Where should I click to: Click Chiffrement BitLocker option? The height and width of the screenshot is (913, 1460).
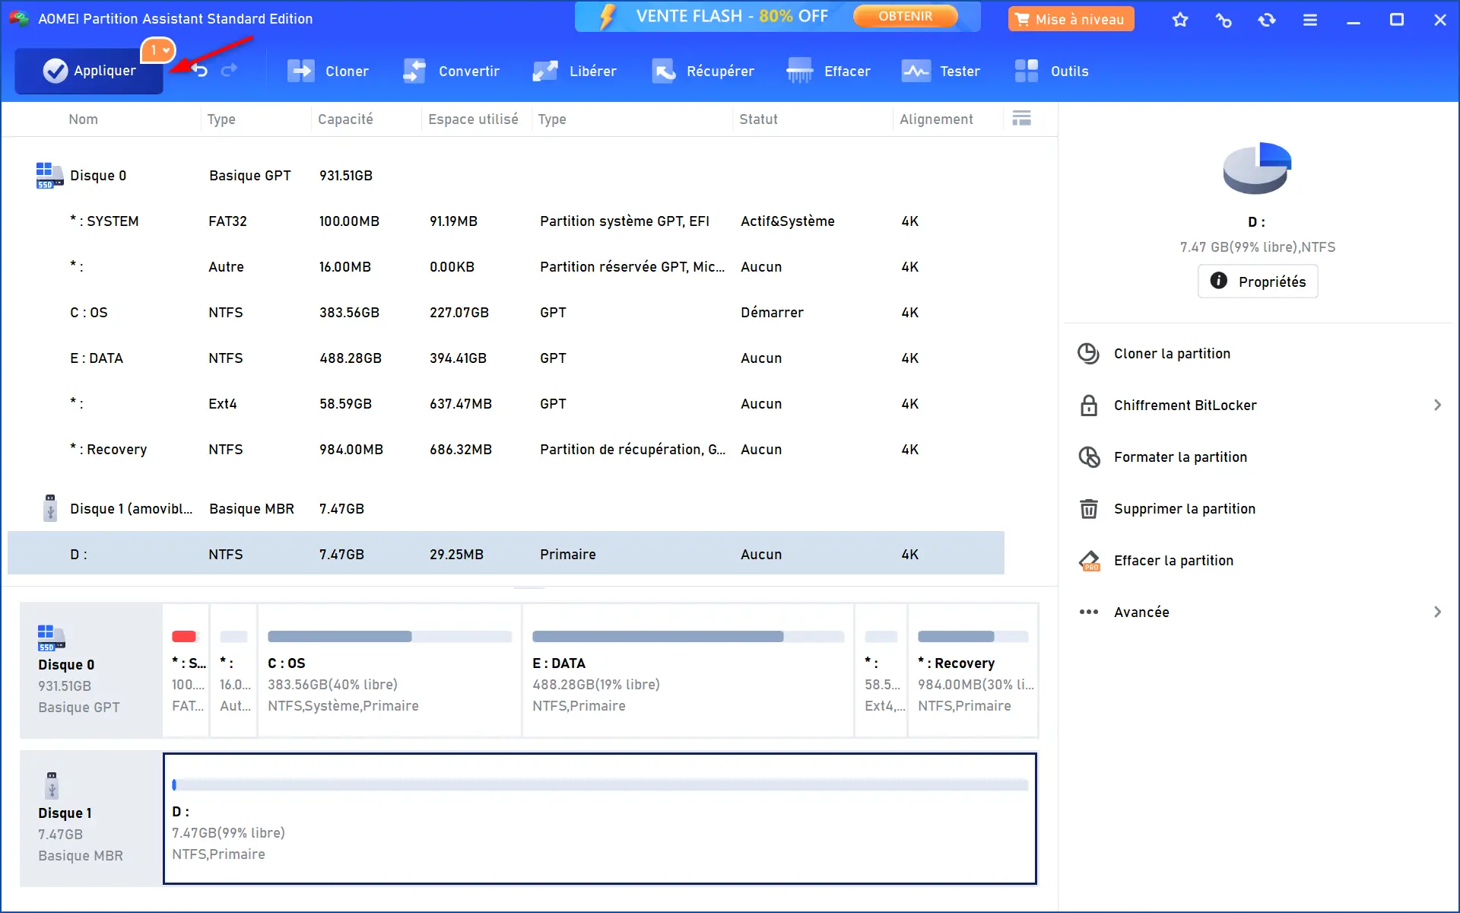(1185, 406)
